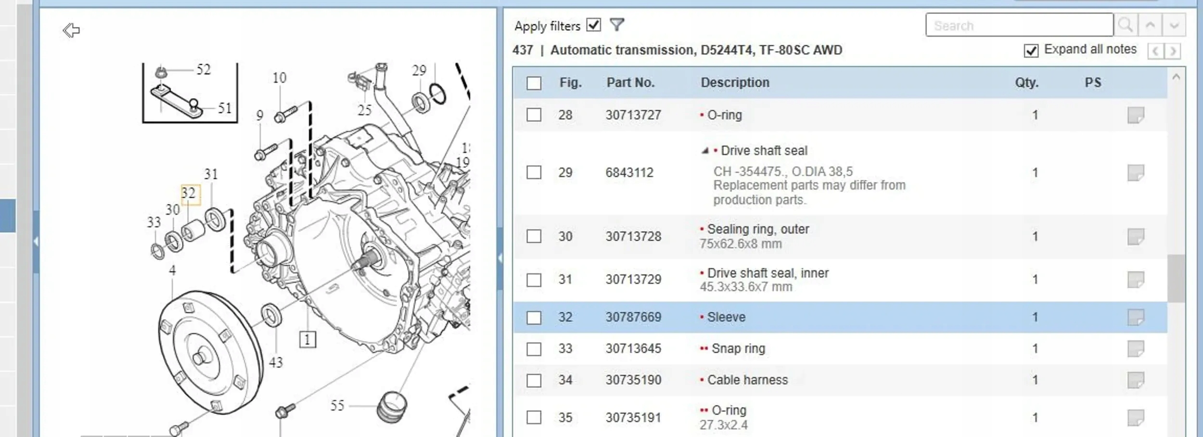Click boxed callout 1 in diagram
The height and width of the screenshot is (437, 1203).
click(307, 340)
